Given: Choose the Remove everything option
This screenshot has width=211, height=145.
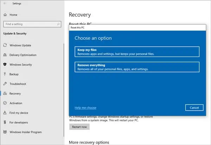Looking at the screenshot, I should 137,67.
